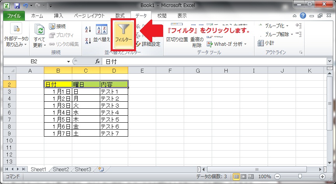Viewport: 336px width, 184px height.
Task: Click Save icon in quick access toolbar
Action: pyautogui.click(x=17, y=5)
